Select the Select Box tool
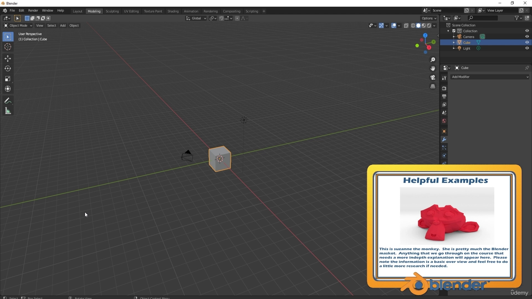 [8, 37]
